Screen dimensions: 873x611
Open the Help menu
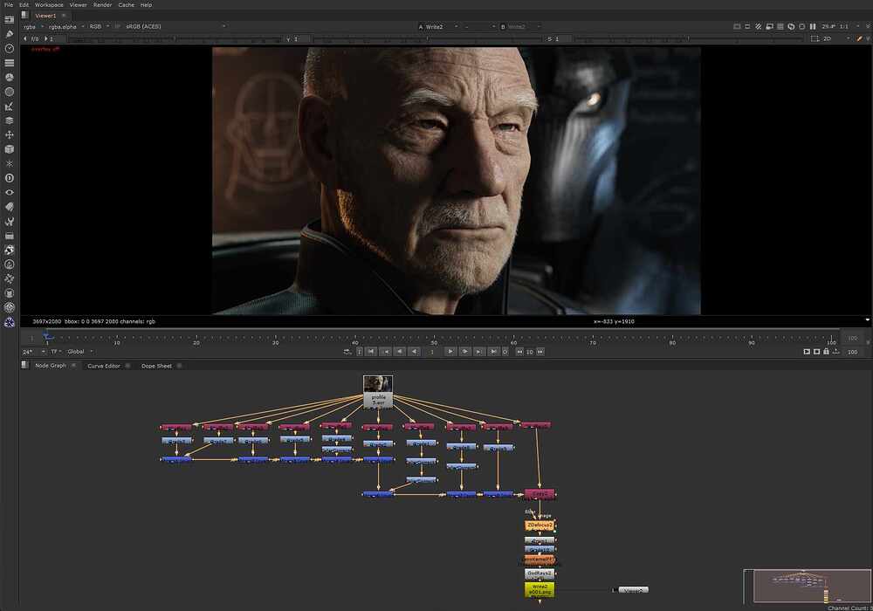[x=146, y=4]
